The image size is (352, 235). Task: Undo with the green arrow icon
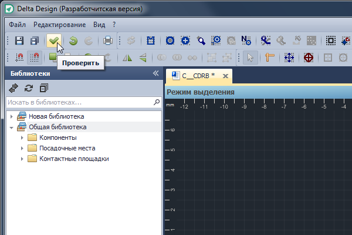[x=73, y=41]
